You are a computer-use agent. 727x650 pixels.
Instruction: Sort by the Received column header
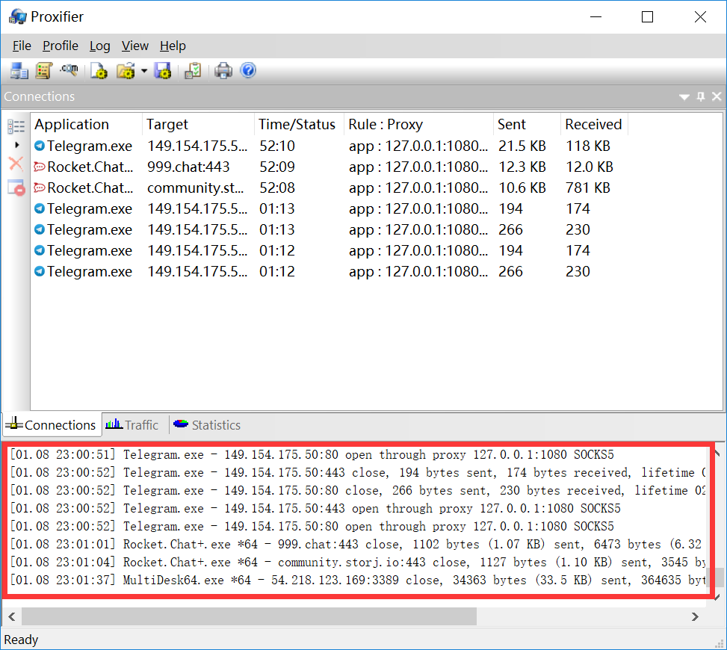[x=594, y=124]
